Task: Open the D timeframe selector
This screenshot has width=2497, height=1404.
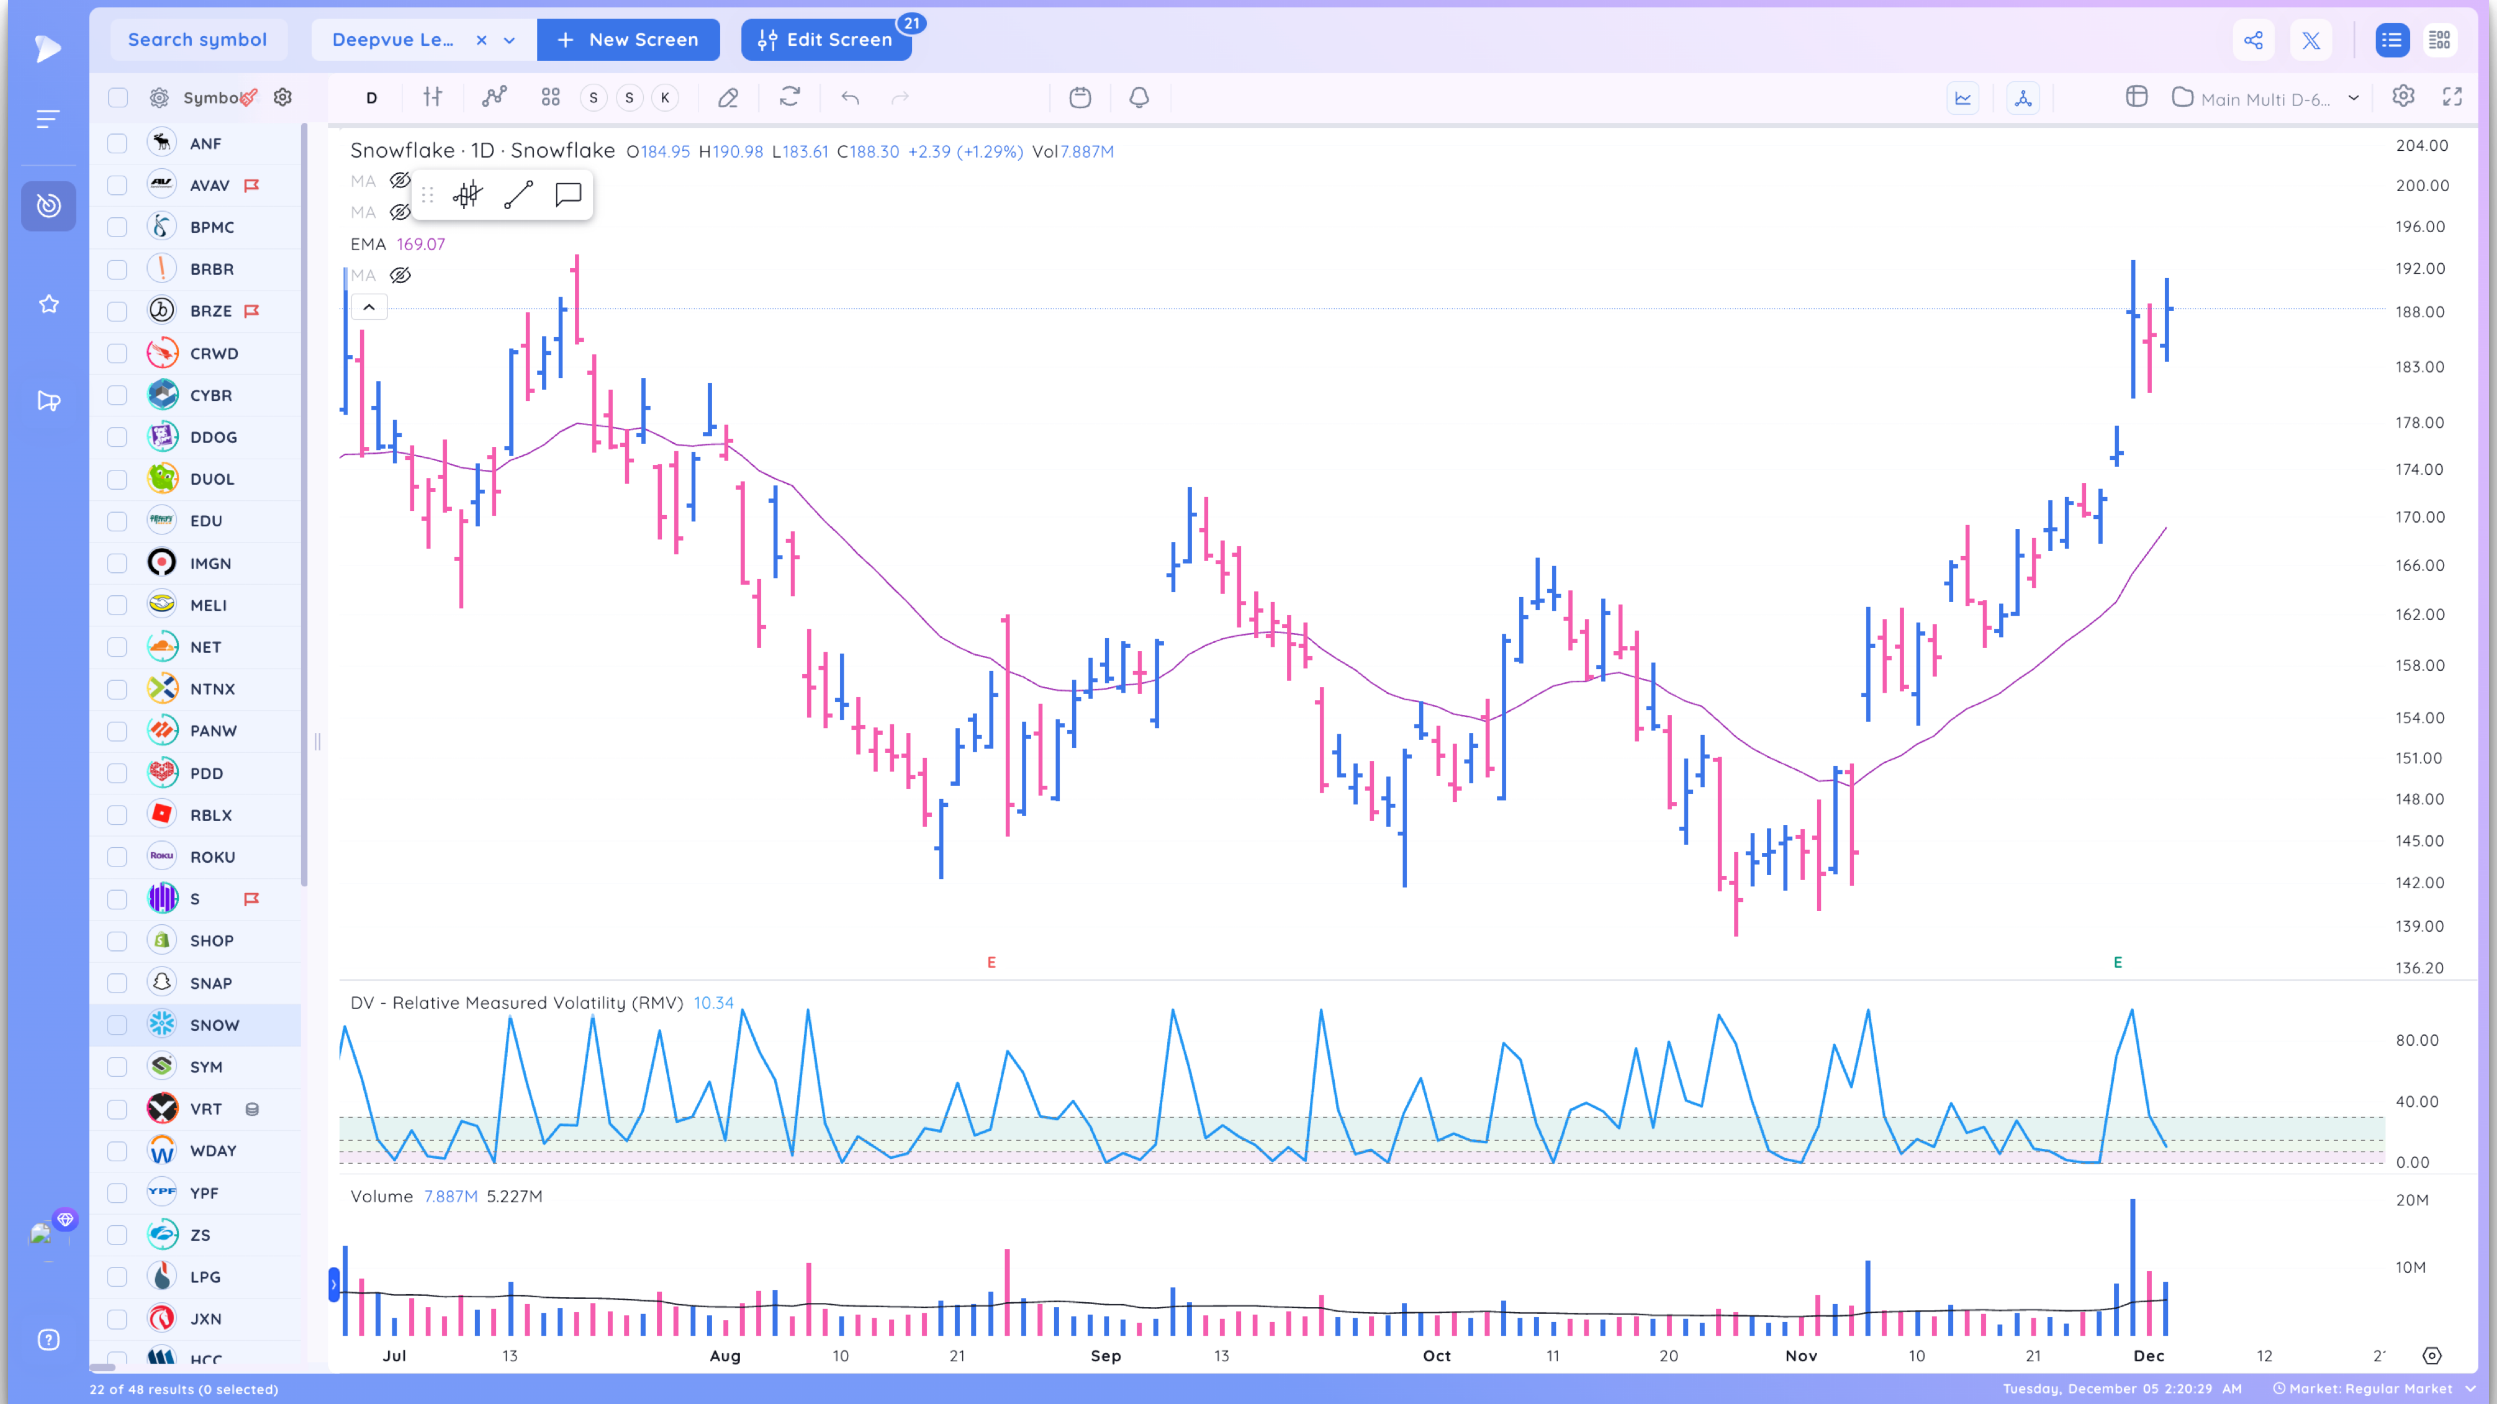Action: click(371, 97)
